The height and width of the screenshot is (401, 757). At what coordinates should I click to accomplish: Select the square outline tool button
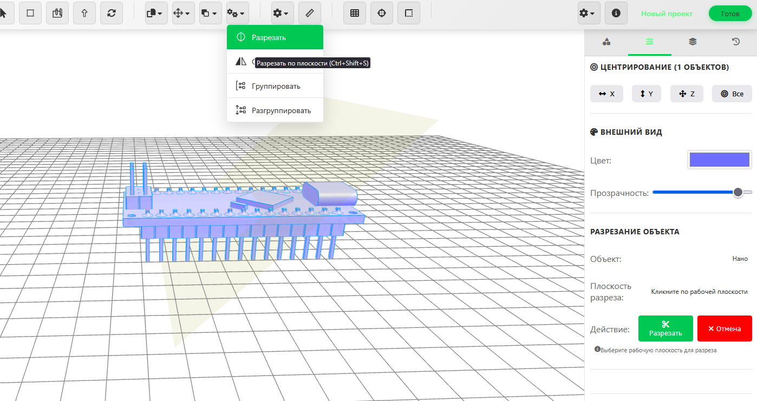[30, 14]
